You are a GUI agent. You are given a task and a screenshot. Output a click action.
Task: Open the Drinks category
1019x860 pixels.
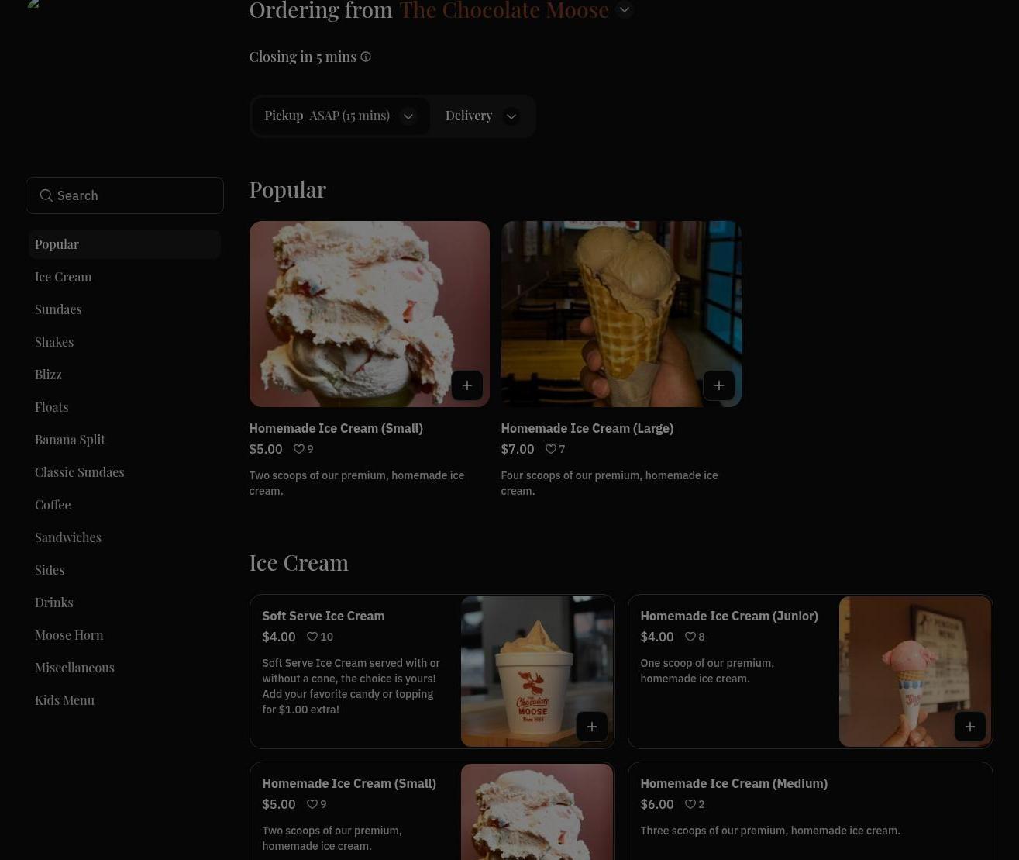click(x=125, y=603)
